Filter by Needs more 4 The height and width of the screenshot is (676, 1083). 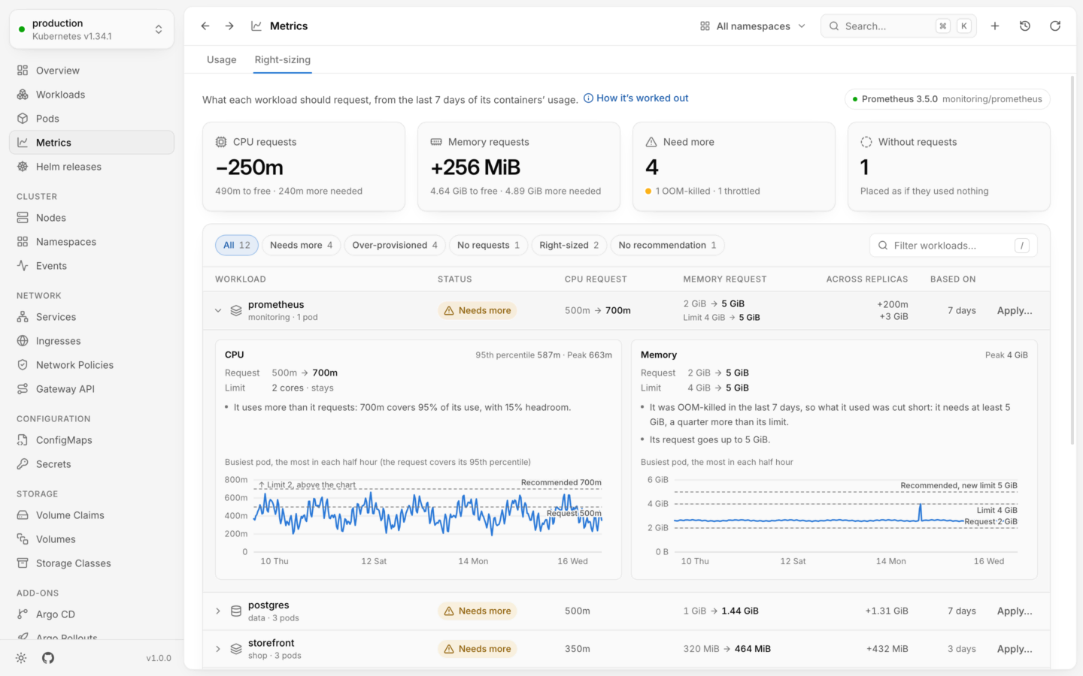[x=301, y=245]
